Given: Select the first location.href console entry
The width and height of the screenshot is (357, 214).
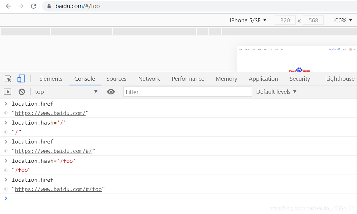Looking at the screenshot, I should [x=32, y=104].
